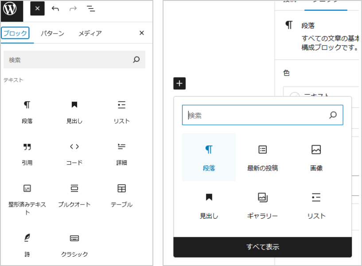Insert a コード code block

(x=74, y=153)
